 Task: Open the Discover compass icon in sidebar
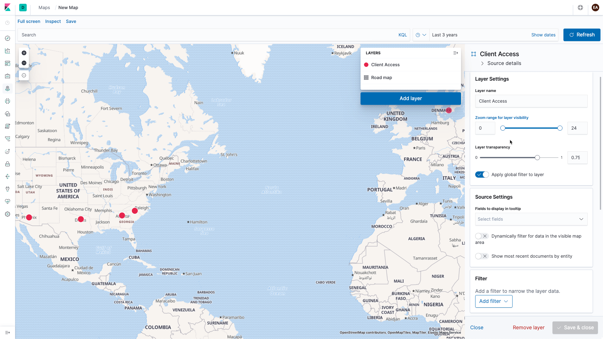8,38
